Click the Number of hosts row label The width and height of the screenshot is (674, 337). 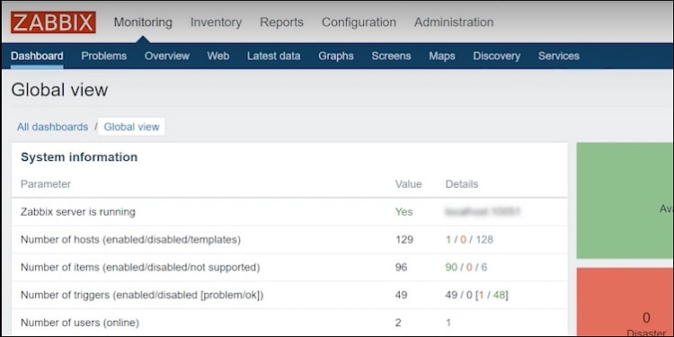130,239
